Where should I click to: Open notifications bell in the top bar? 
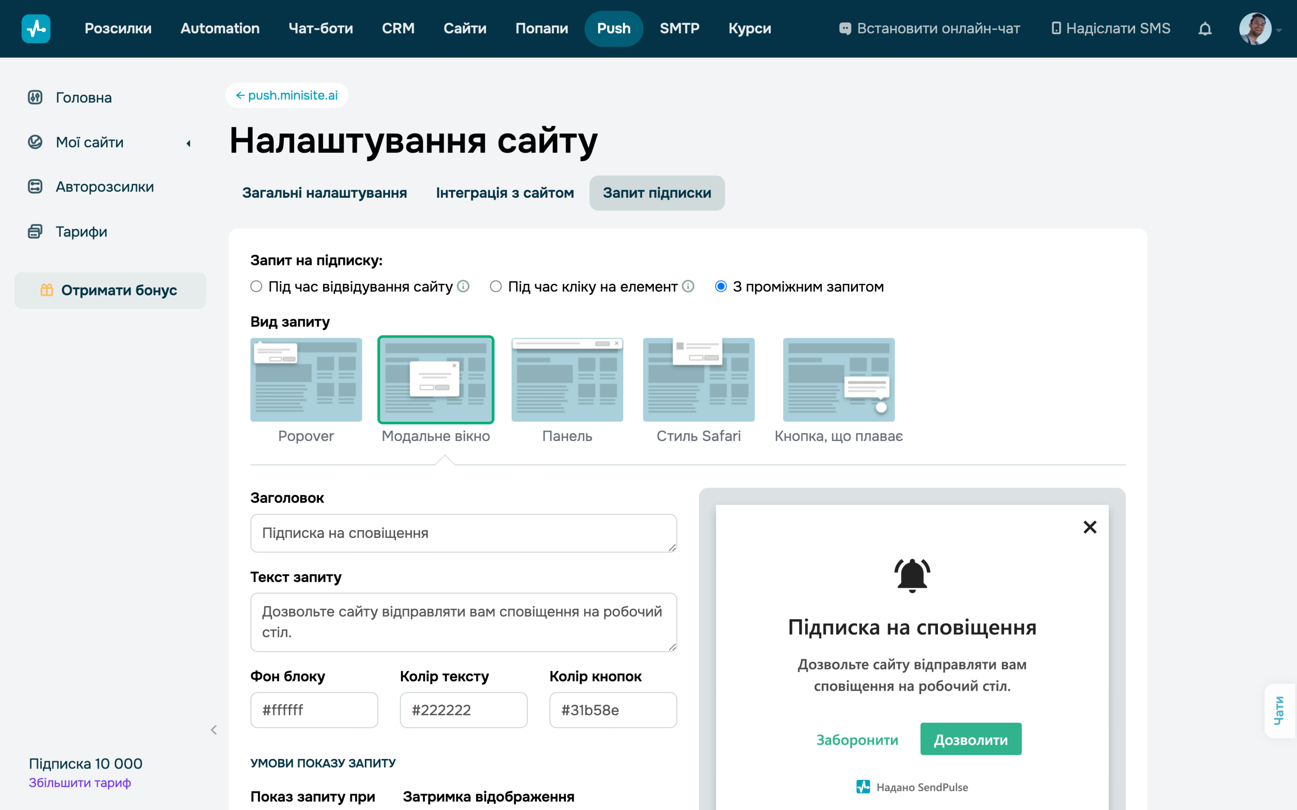click(1205, 28)
